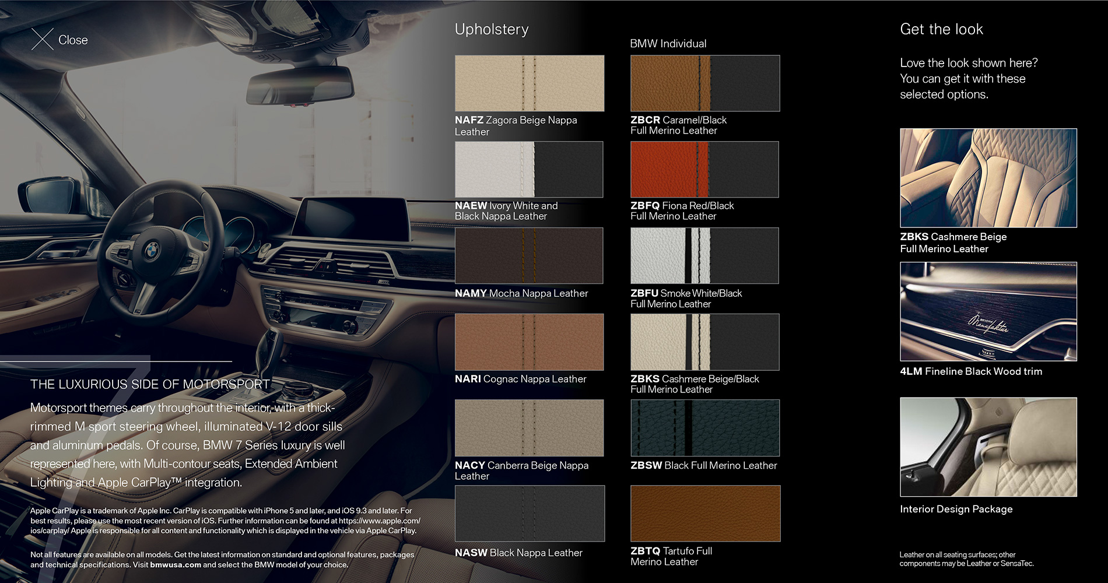Click the Motorsport themes description paragraph
1108x583 pixels.
(x=188, y=445)
